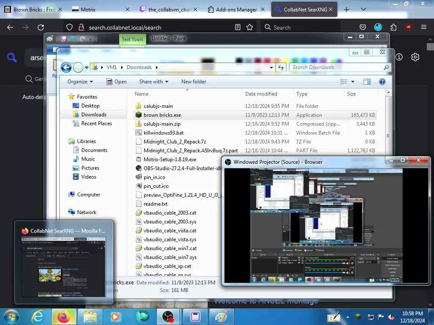The height and width of the screenshot is (325, 434).
Task: Click the Firefox back arrow button
Action: coord(10,28)
